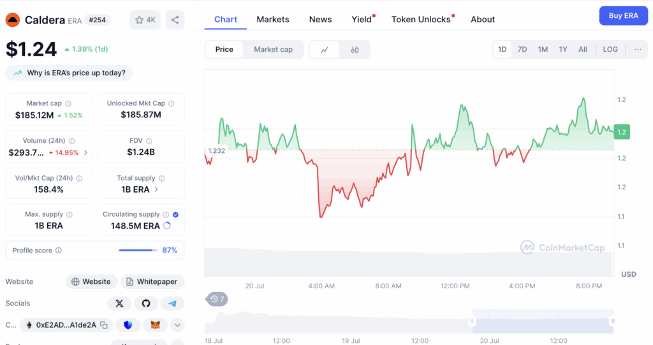Select the 1M time range
Image resolution: width=653 pixels, height=345 pixels.
point(543,49)
